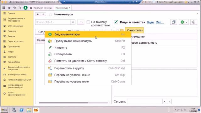Viewport: 201px width, 113px height.
Task: Choose Перейти на уровень ниже
Action: click(x=88, y=82)
